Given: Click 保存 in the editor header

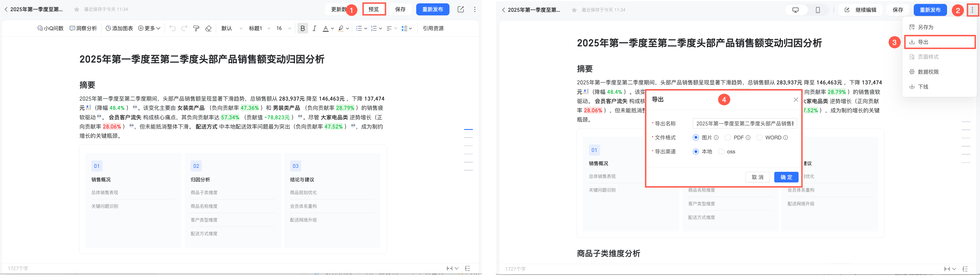Looking at the screenshot, I should tap(400, 9).
